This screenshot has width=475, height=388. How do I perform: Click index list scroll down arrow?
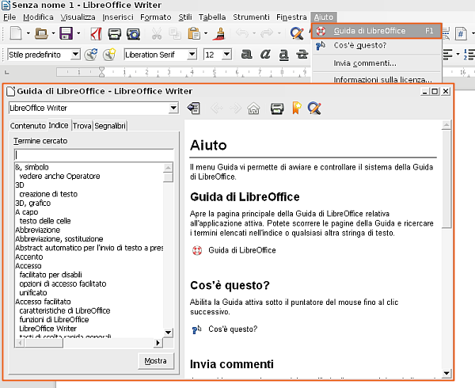coord(168,333)
